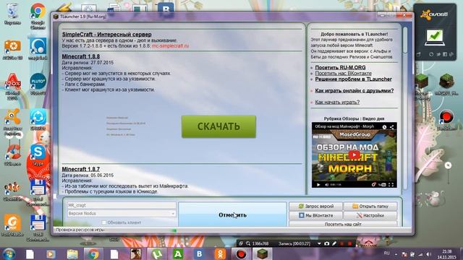Click the recorder toolbar screenshot camera icon
The width and height of the screenshot is (463, 260).
(x=326, y=243)
